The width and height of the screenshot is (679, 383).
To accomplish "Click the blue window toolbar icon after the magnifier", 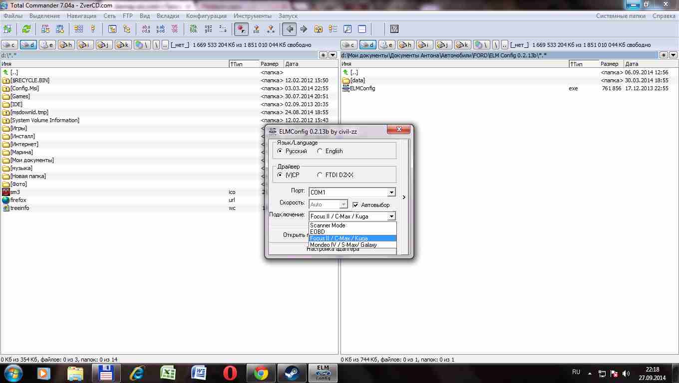I will (x=362, y=29).
